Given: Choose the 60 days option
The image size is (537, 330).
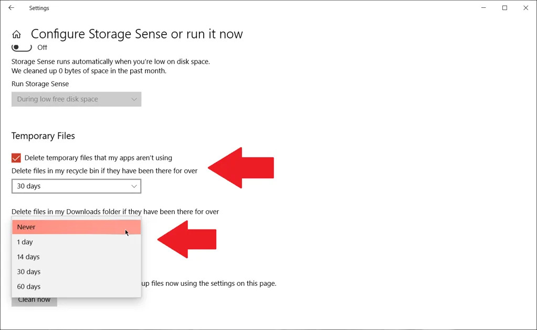Looking at the screenshot, I should 76,286.
